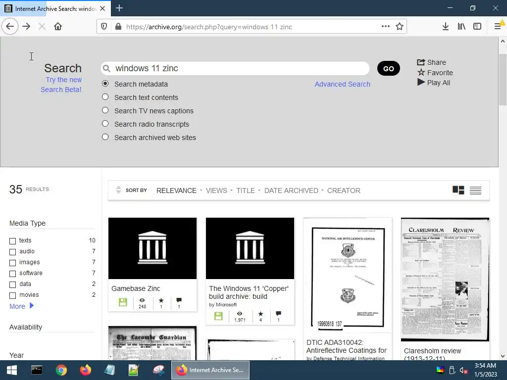507x380 pixels.
Task: Check the movies media type filter
Action: click(12, 295)
